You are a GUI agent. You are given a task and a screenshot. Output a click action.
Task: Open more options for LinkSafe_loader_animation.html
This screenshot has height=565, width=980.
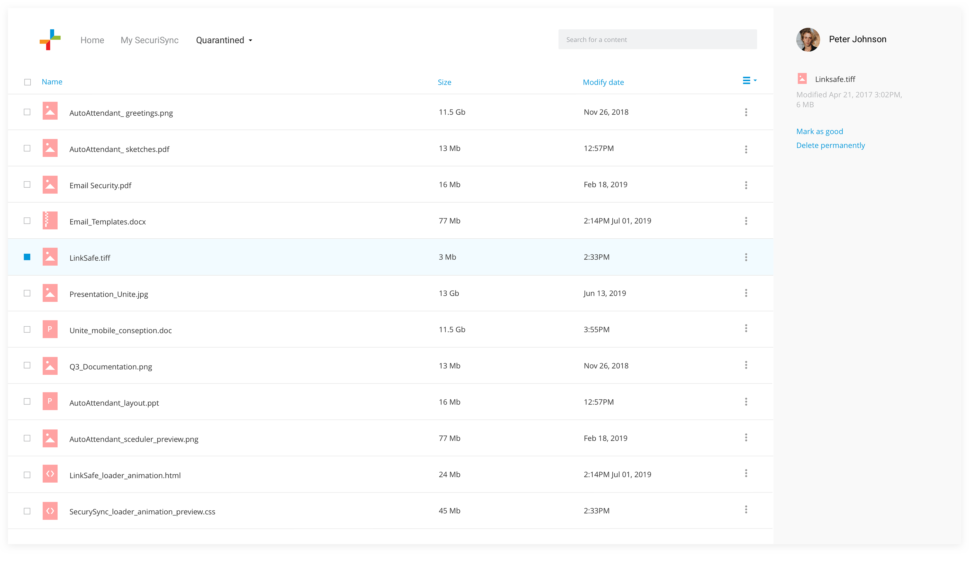(x=746, y=473)
